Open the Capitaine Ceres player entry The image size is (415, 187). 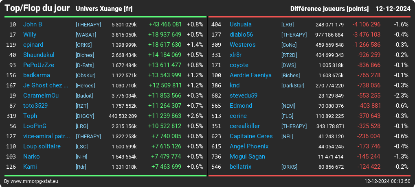[x=251, y=136]
